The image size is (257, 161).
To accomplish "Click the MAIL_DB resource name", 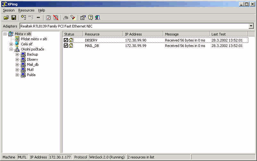I will pyautogui.click(x=92, y=46).
